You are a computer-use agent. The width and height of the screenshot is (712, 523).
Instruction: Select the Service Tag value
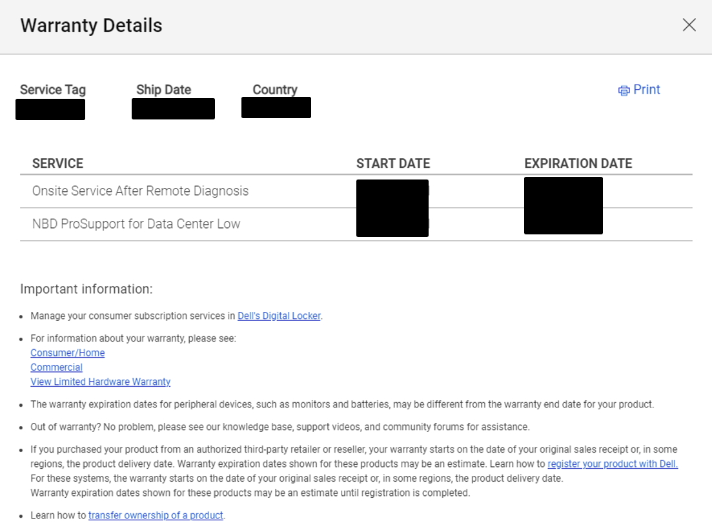(x=50, y=109)
